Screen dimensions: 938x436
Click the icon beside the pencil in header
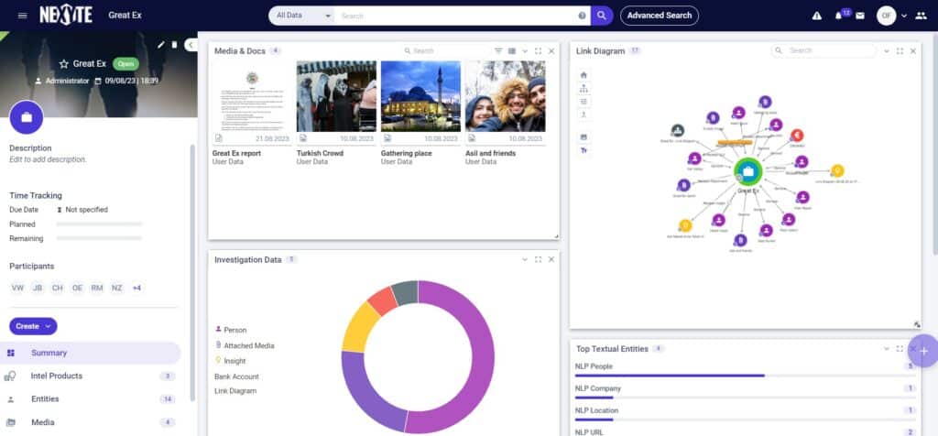174,44
